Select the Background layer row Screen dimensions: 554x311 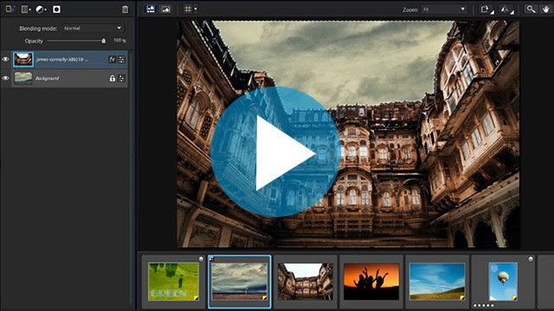[x=70, y=79]
